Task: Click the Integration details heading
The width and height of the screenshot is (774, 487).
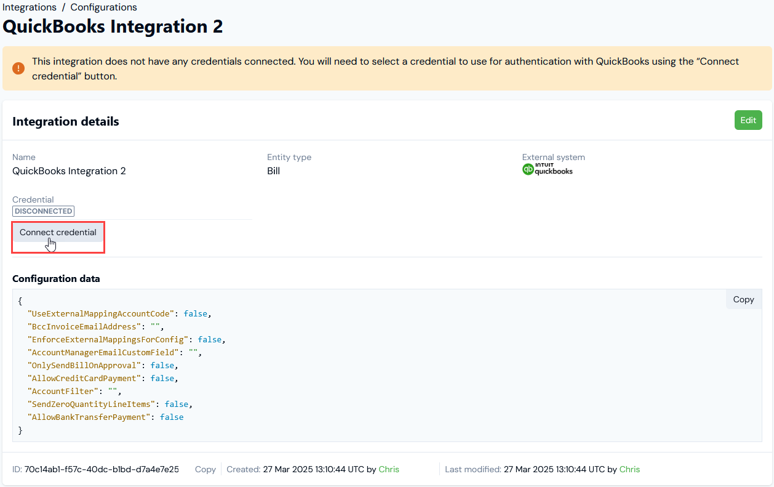Action: (x=66, y=121)
